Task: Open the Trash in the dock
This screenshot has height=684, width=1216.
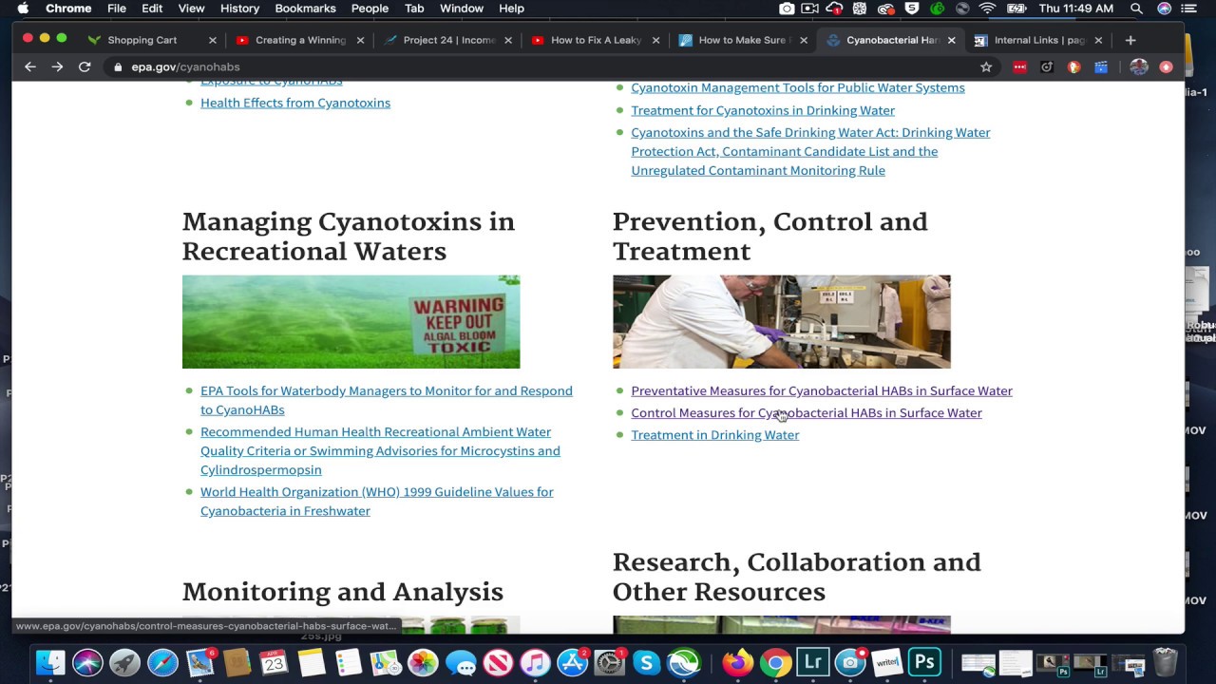Action: (x=1166, y=662)
